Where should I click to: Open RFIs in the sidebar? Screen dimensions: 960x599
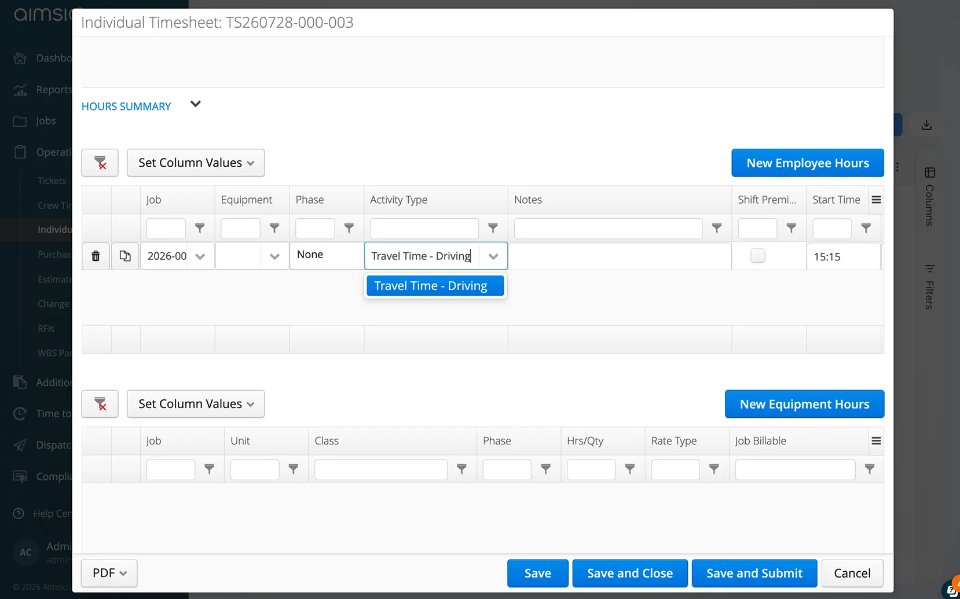click(x=46, y=328)
